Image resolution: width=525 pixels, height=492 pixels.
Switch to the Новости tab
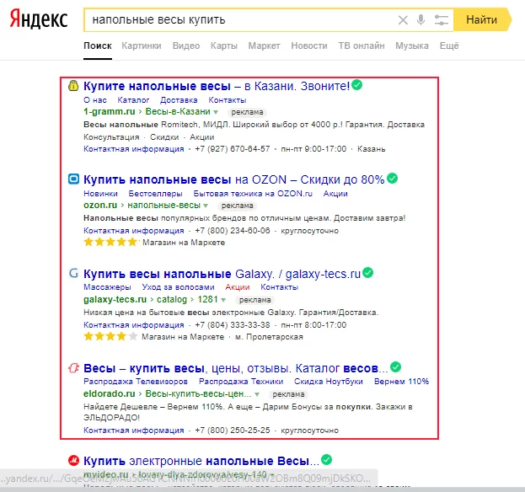click(309, 45)
